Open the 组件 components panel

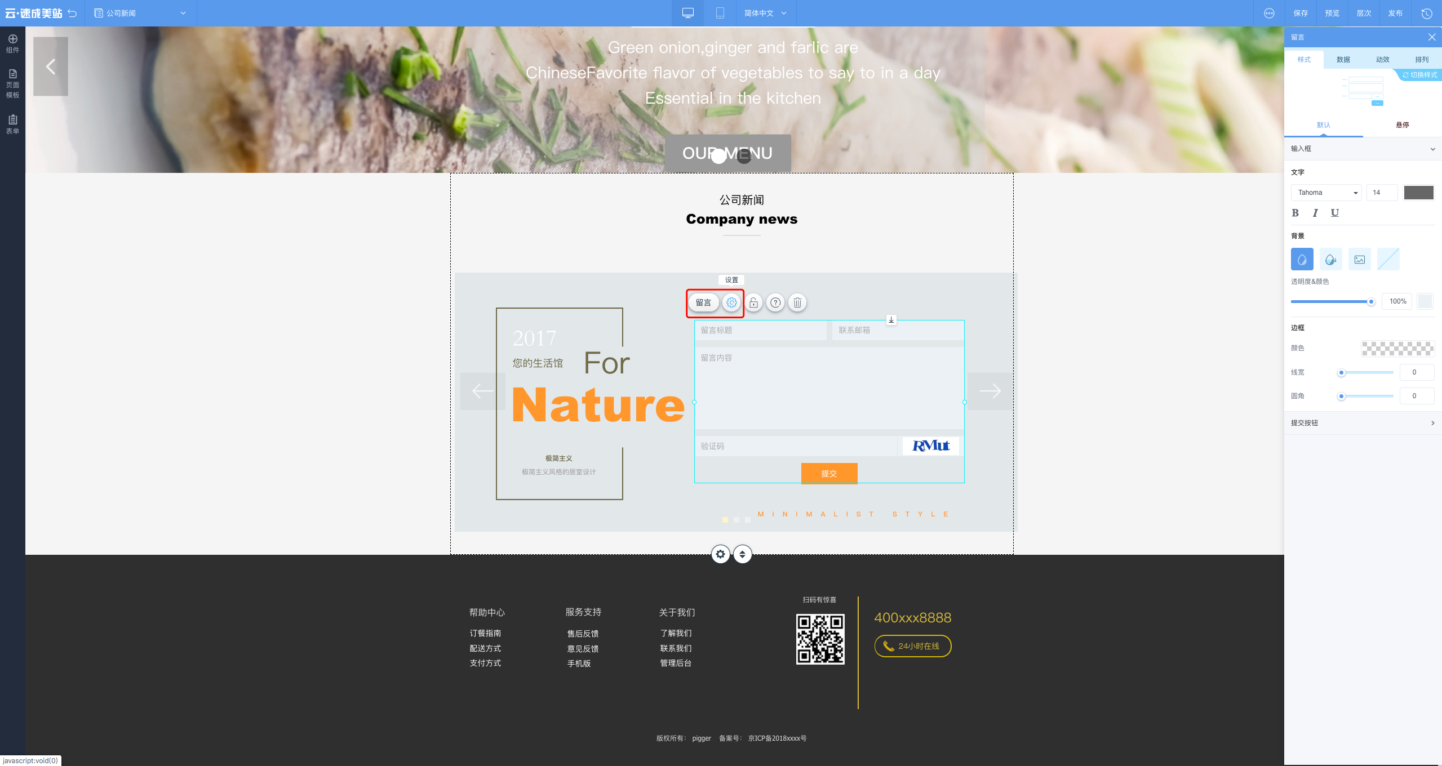pyautogui.click(x=12, y=43)
